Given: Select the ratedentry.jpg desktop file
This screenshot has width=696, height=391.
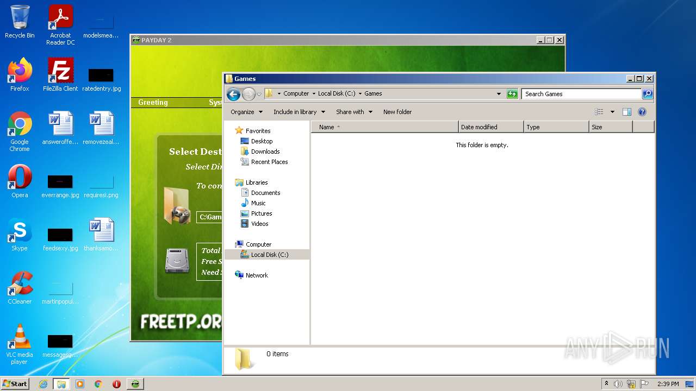Looking at the screenshot, I should point(101,79).
